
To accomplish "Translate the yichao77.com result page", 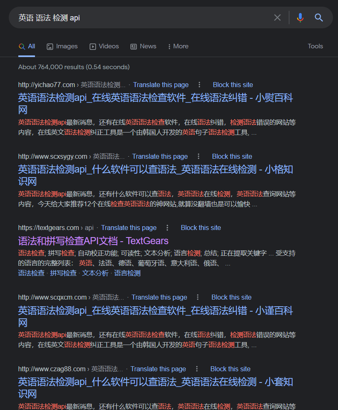I will pyautogui.click(x=161, y=85).
